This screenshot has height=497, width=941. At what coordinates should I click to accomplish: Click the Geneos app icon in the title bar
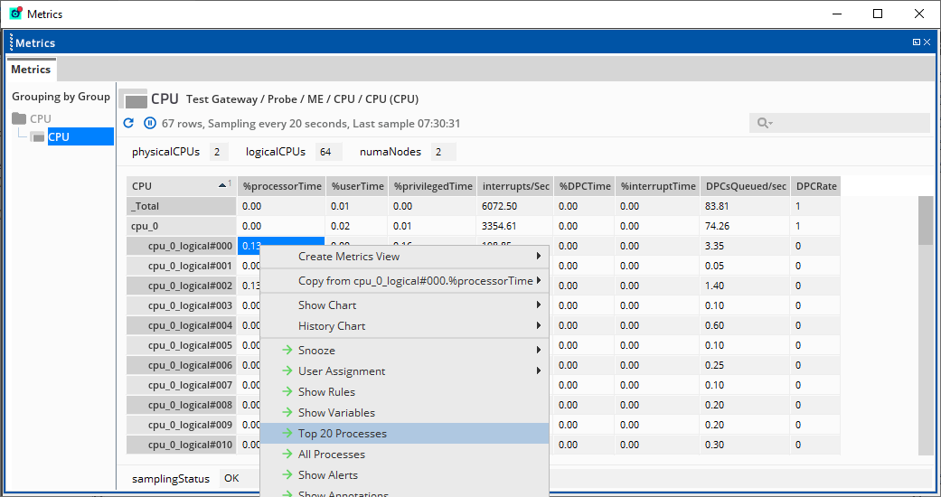15,14
